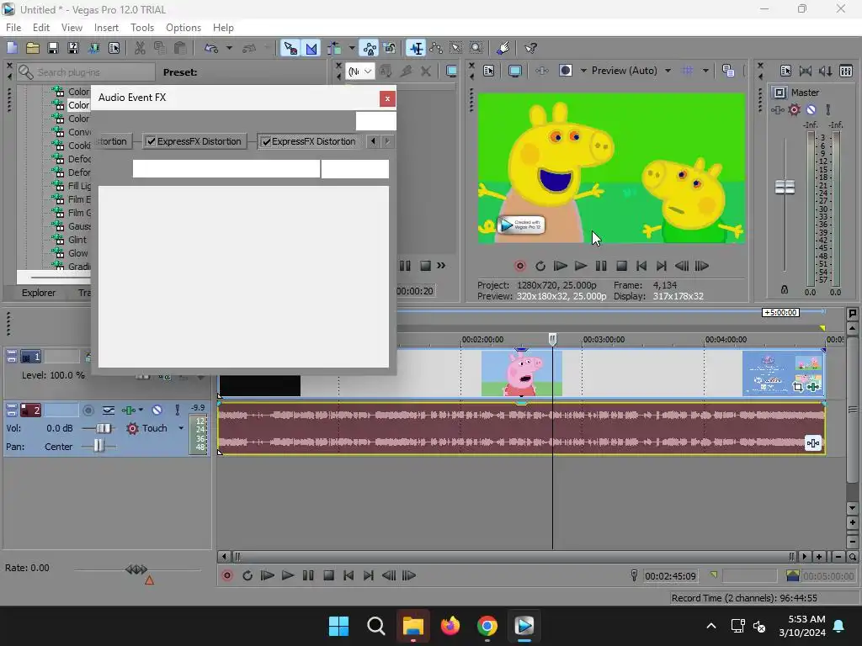Open the Auto Ripple mode dropdown arrow
The height and width of the screenshot is (646, 862).
(x=352, y=48)
